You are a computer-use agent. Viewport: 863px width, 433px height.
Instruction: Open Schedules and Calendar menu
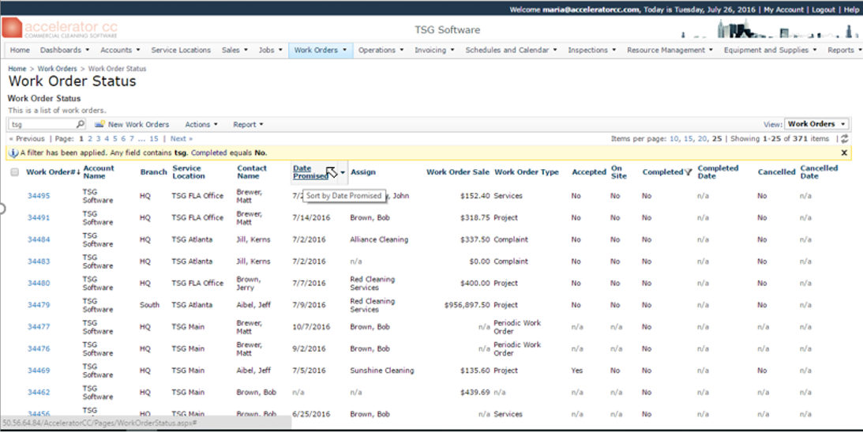[512, 50]
